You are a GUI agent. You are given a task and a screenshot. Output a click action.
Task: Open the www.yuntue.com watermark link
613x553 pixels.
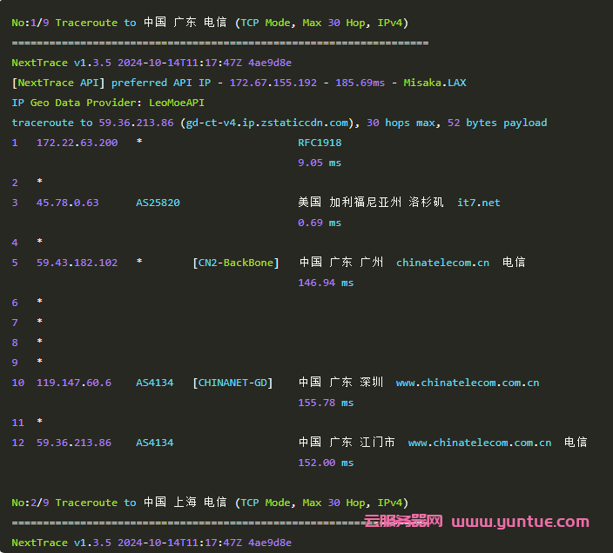point(520,522)
